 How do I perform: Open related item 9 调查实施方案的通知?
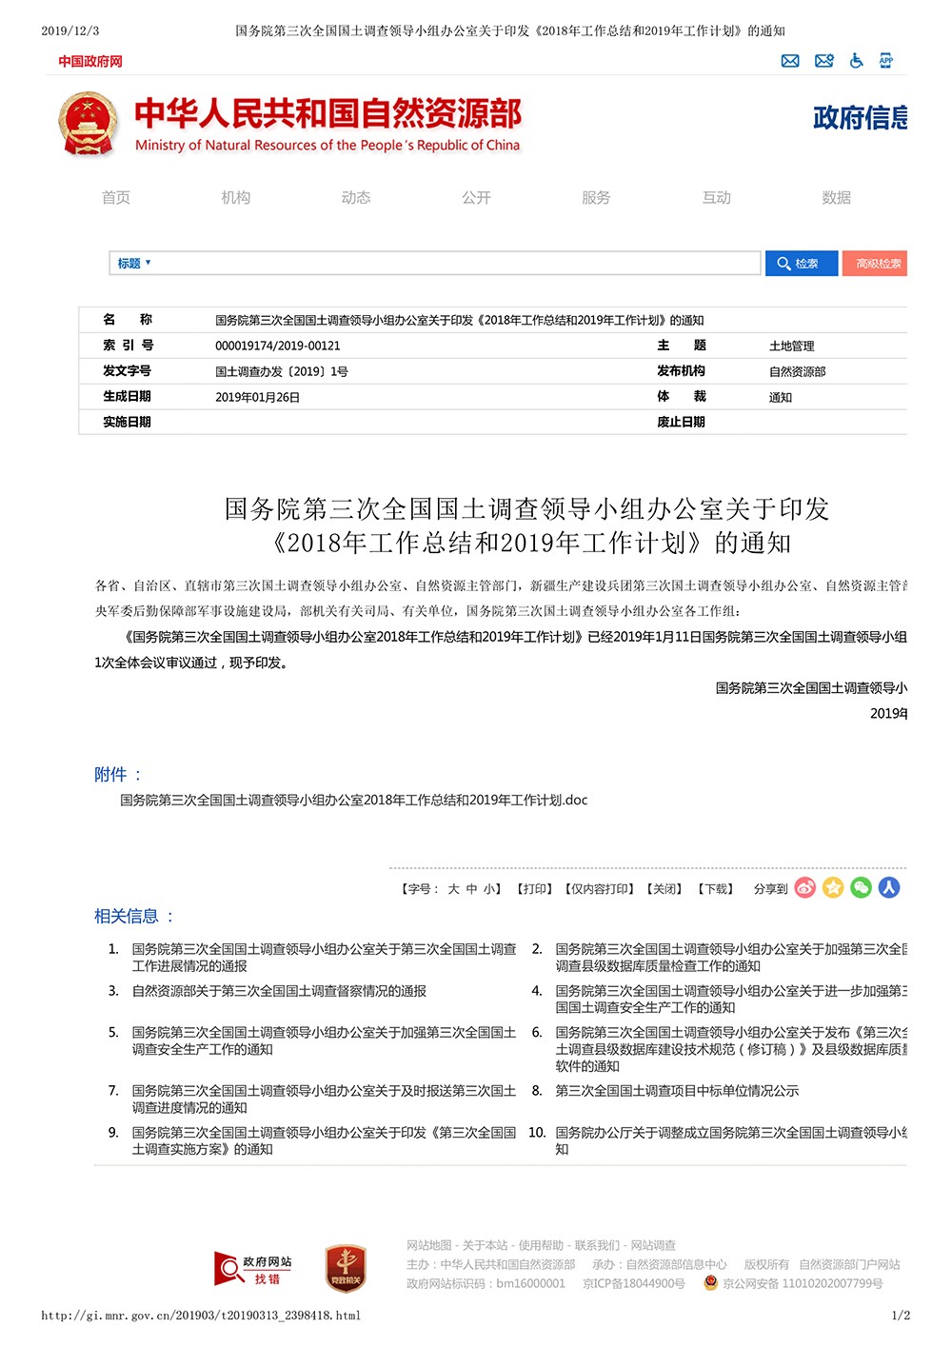(x=324, y=1141)
